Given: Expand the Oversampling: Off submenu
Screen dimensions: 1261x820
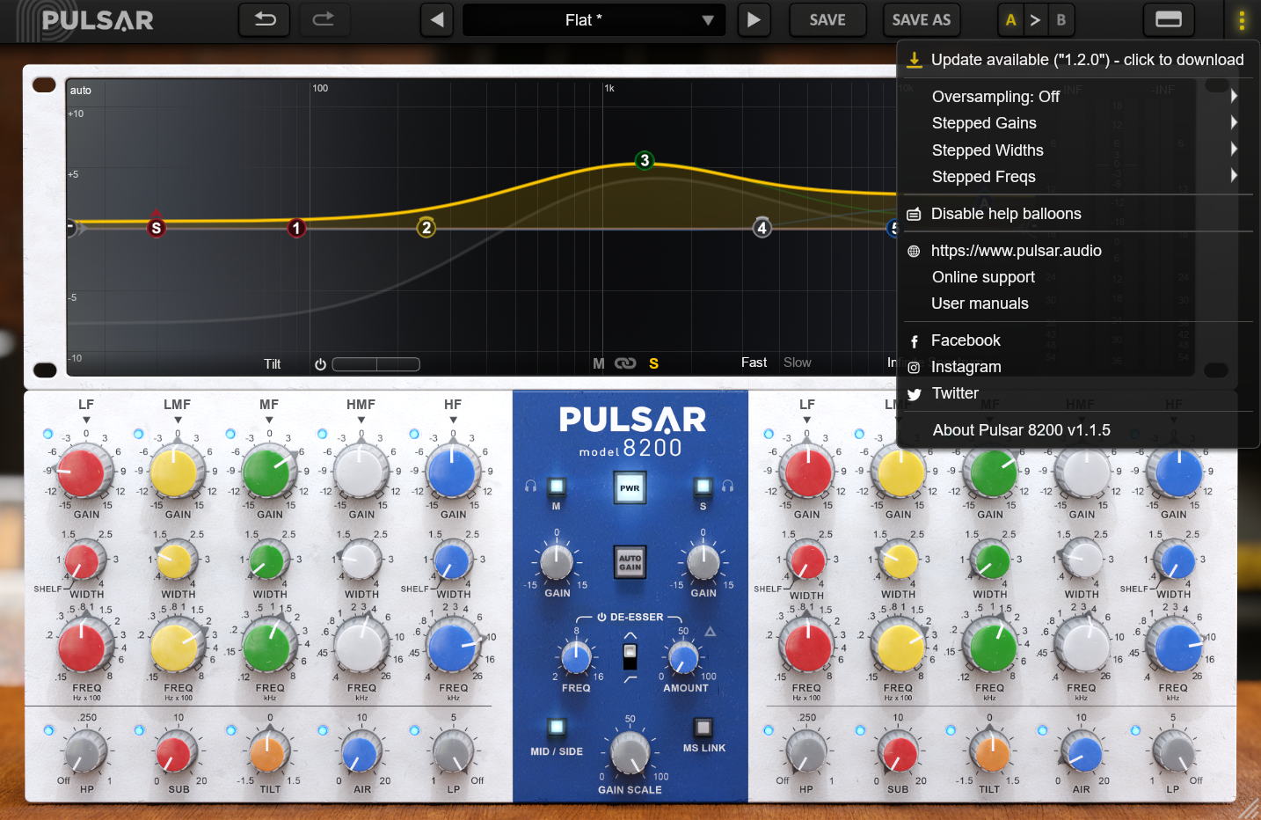Looking at the screenshot, I should click(x=1077, y=97).
